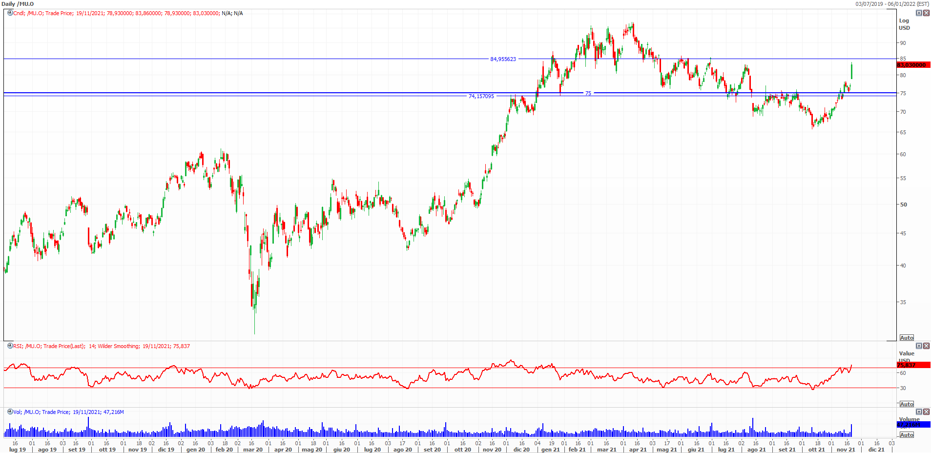
Task: Click the clock icon beside the RSI legend
Action: click(10, 346)
